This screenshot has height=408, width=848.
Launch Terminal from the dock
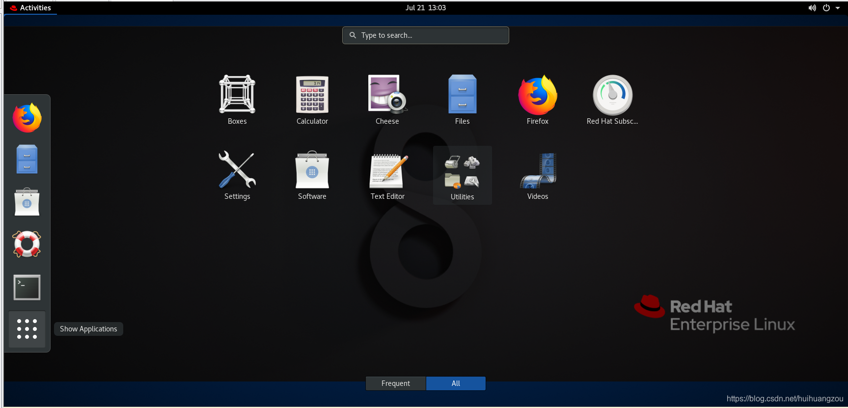point(27,287)
